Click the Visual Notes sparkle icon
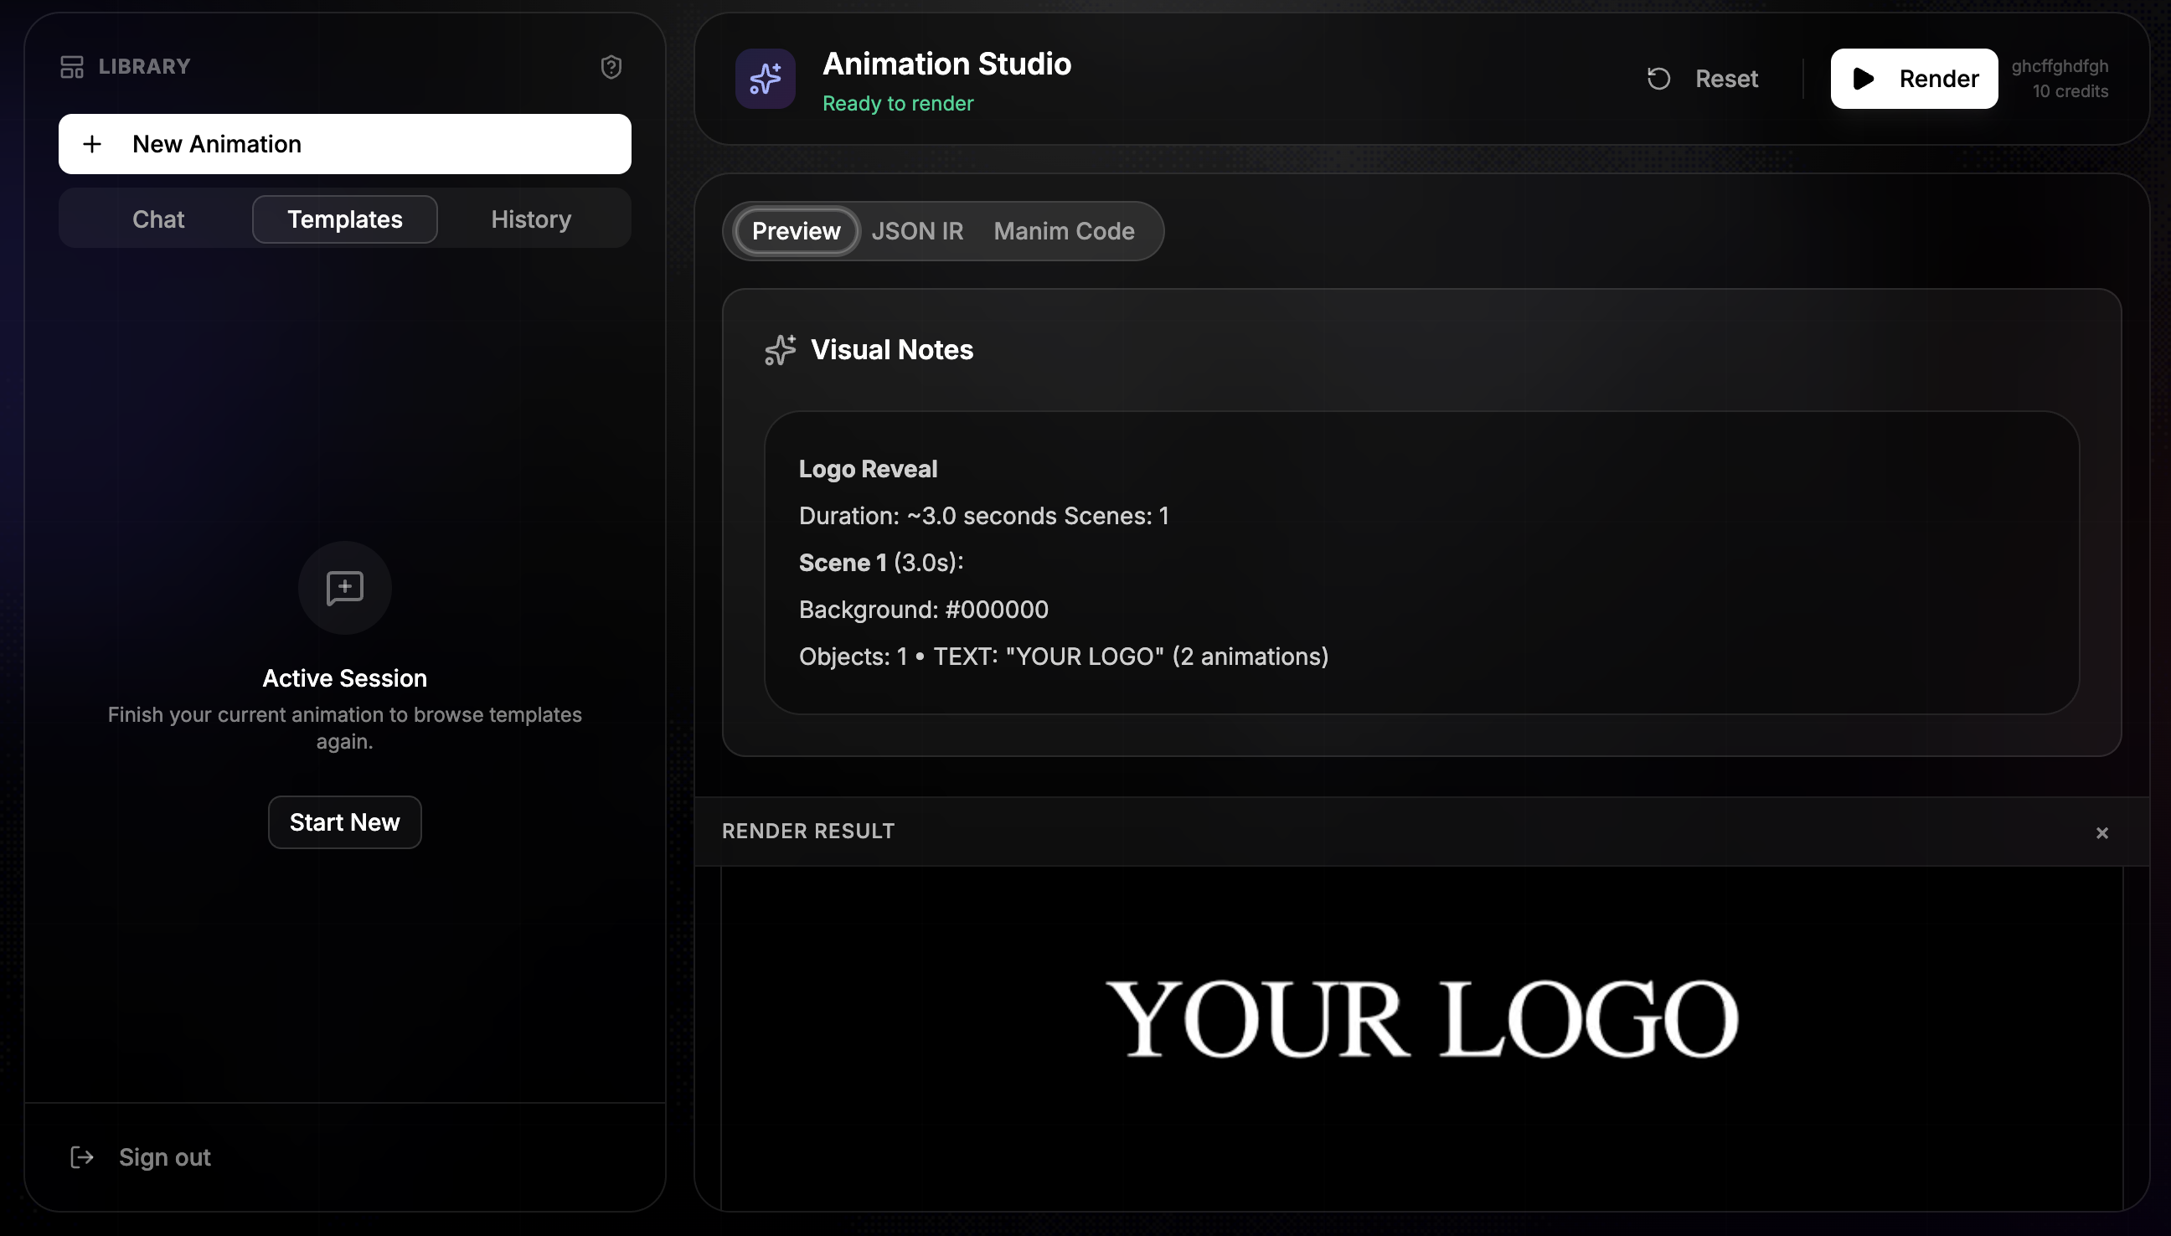 pos(780,350)
